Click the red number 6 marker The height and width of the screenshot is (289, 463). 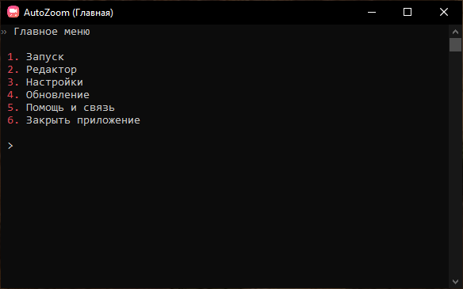(13, 120)
